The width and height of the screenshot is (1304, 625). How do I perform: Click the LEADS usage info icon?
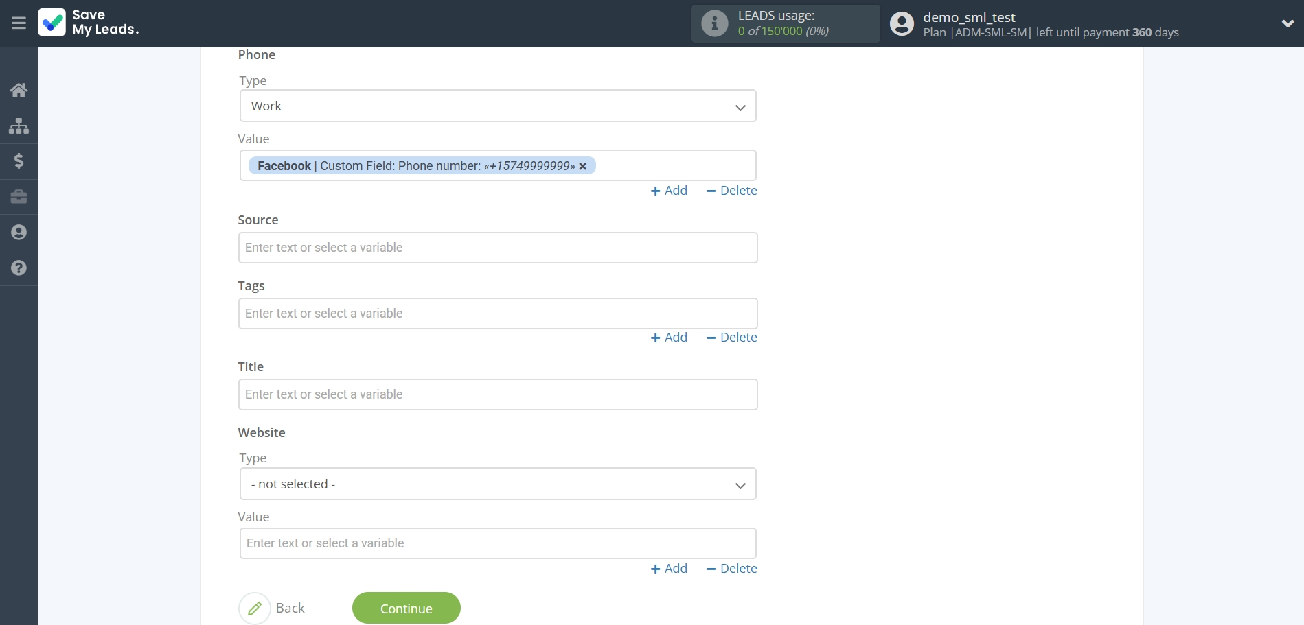tap(714, 23)
